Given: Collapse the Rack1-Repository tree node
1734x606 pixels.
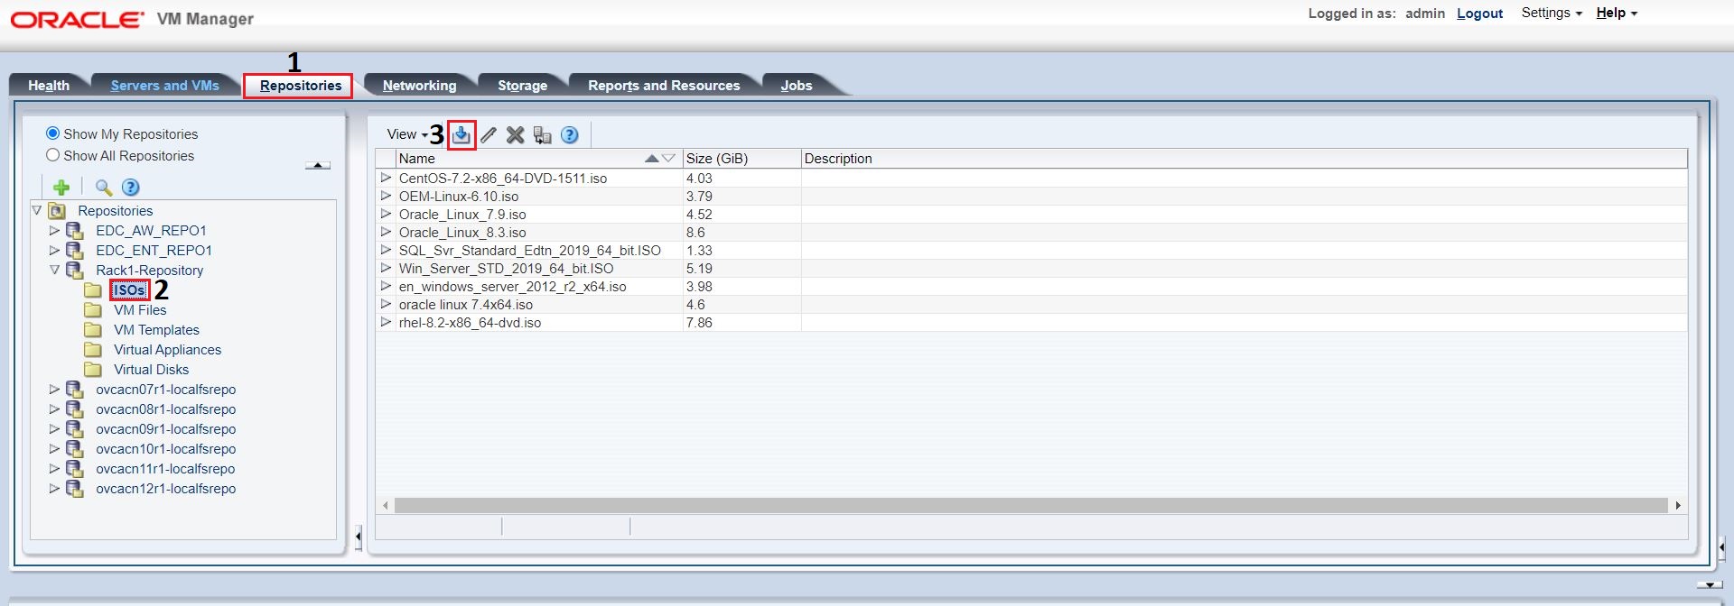Looking at the screenshot, I should tap(54, 271).
